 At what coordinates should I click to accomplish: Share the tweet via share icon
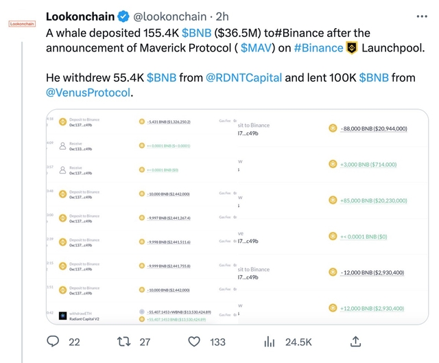(355, 341)
